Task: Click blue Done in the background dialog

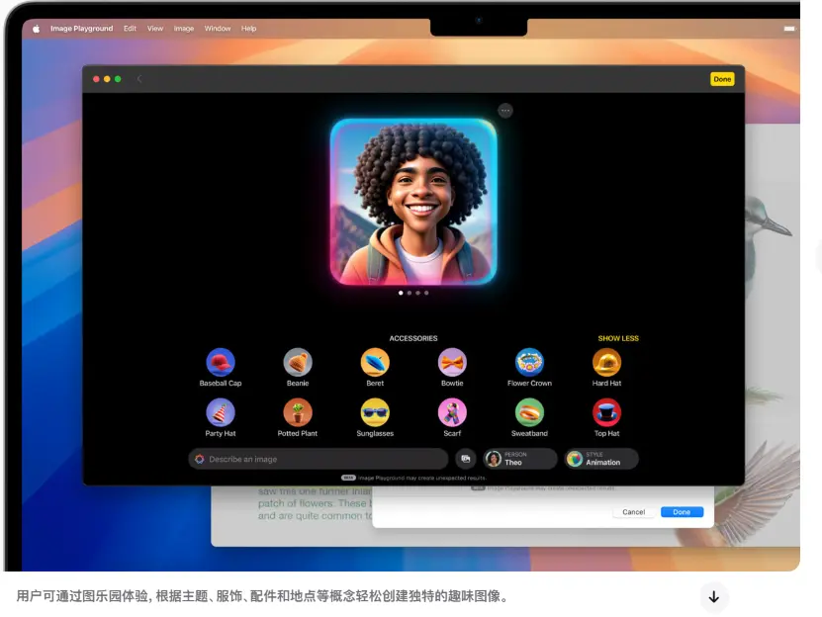Action: (x=682, y=511)
